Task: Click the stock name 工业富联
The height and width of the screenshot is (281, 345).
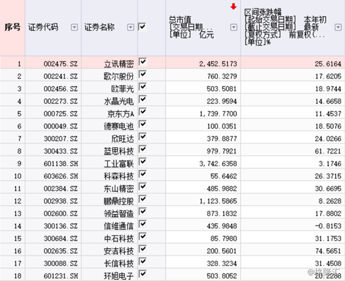Action: coord(119,164)
